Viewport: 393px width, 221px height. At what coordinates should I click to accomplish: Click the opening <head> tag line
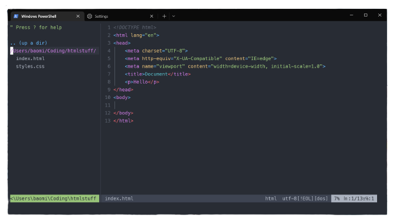click(122, 43)
